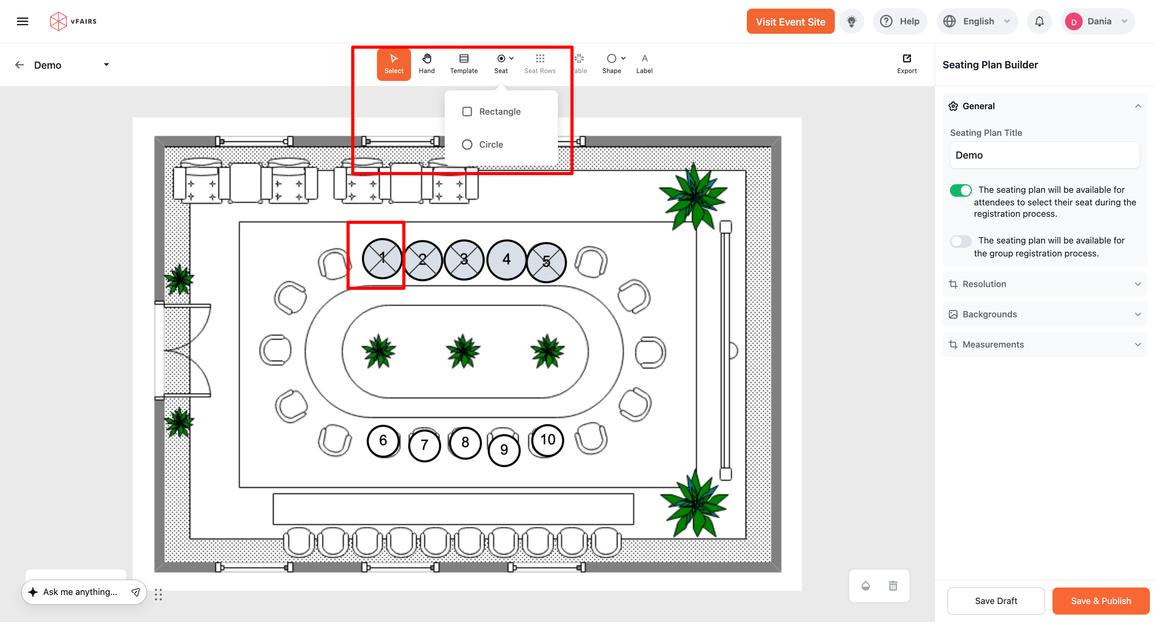Select the Label tool

[x=644, y=64]
